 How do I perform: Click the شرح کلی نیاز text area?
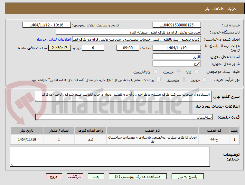[123, 96]
